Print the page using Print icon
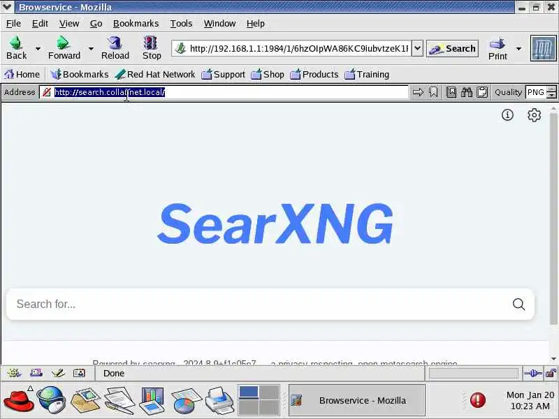Image resolution: width=559 pixels, height=419 pixels. point(498,49)
